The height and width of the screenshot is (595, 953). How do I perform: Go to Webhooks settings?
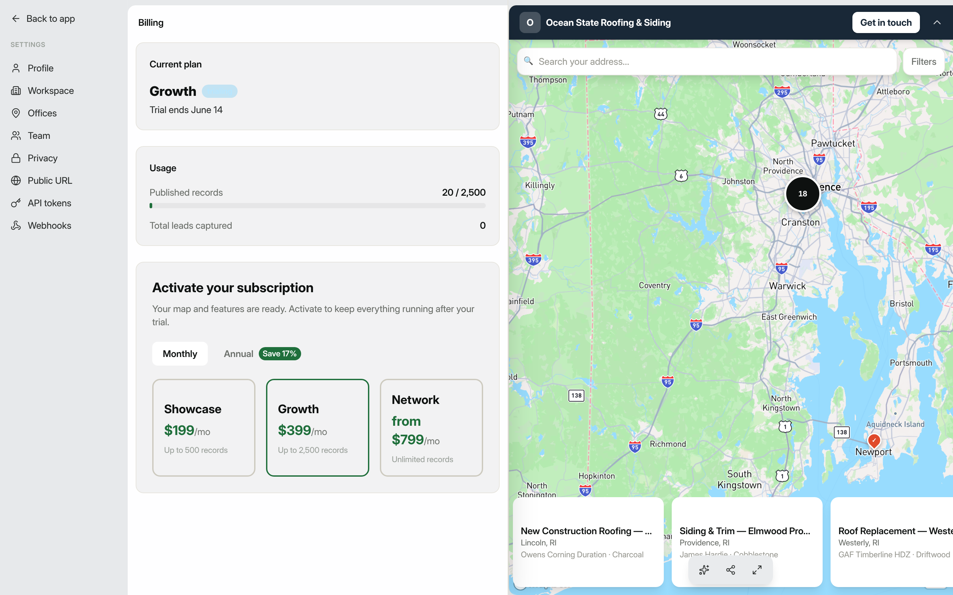coord(64,225)
